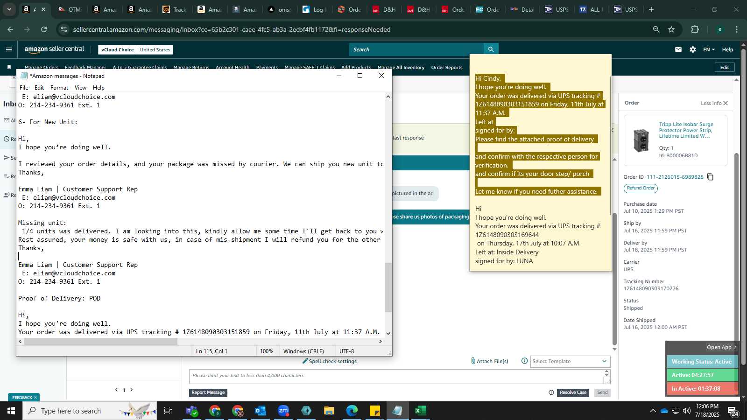The width and height of the screenshot is (747, 420).
Task: Open Excel from the taskbar
Action: (x=420, y=411)
